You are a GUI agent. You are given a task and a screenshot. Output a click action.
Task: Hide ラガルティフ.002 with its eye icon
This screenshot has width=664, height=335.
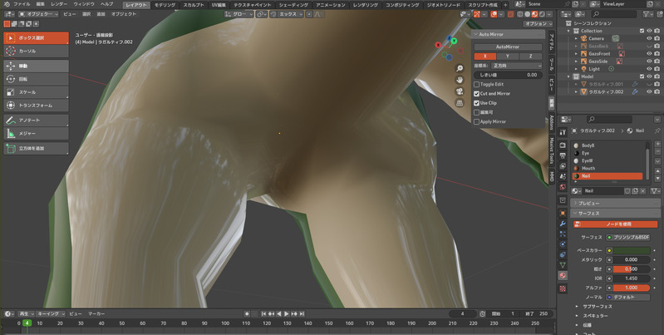pos(649,92)
